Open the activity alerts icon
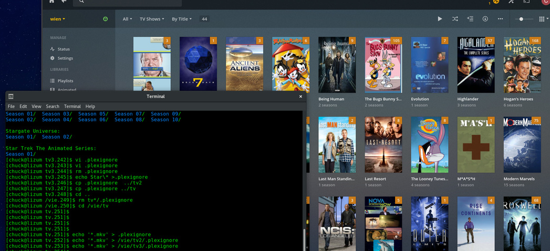Image resolution: width=550 pixels, height=251 pixels. pos(496,2)
